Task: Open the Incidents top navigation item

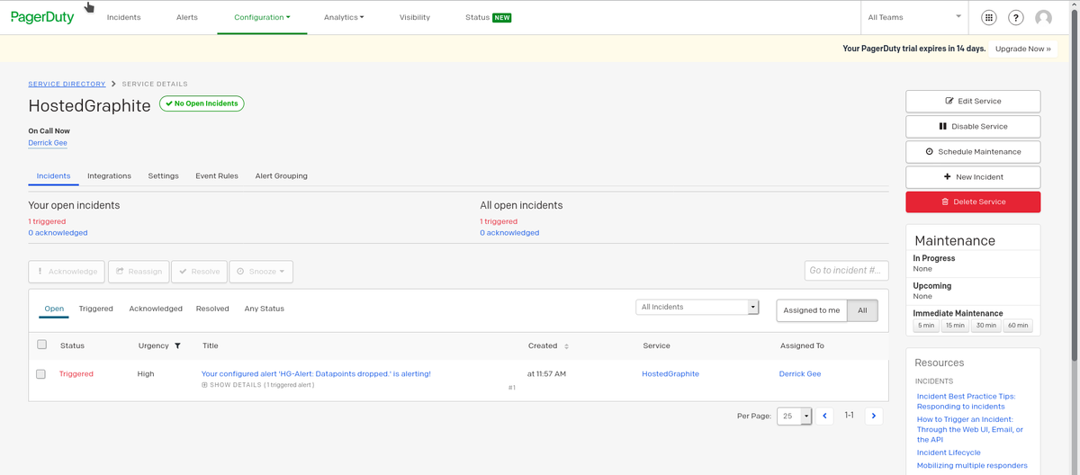Action: pyautogui.click(x=123, y=17)
